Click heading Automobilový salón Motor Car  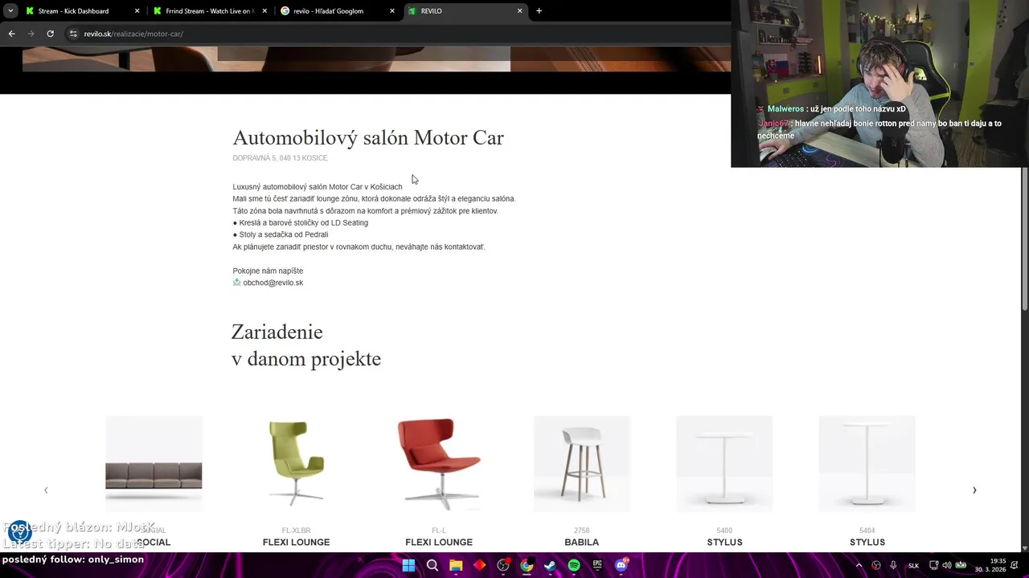click(x=368, y=138)
